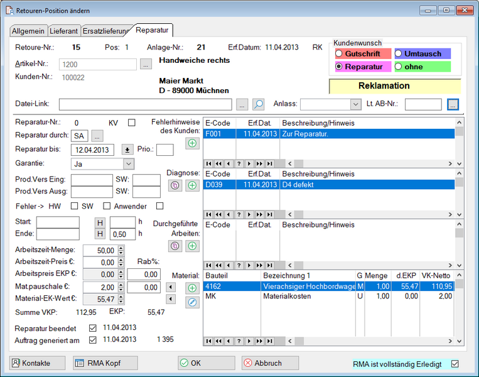Uncheck RMA ist vollständig Erledigt
The image size is (479, 377).
(455, 364)
